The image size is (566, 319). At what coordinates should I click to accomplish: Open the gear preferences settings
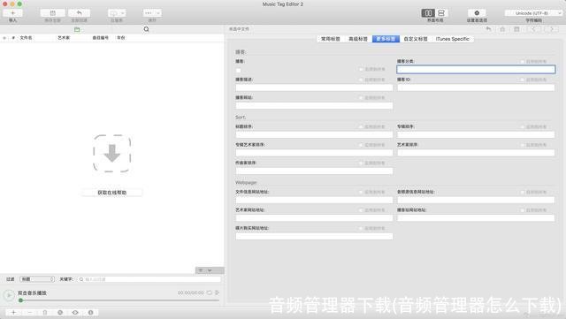[477, 13]
